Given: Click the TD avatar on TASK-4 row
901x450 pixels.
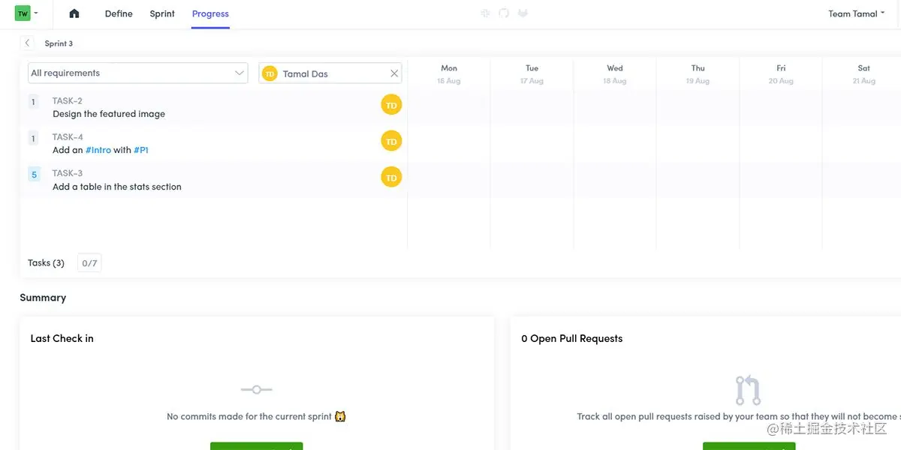Looking at the screenshot, I should pyautogui.click(x=391, y=141).
